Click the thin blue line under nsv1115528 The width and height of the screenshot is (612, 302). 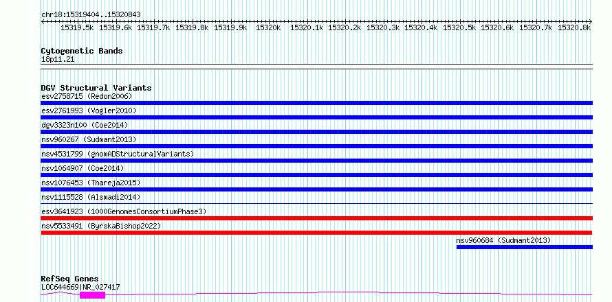pyautogui.click(x=317, y=203)
